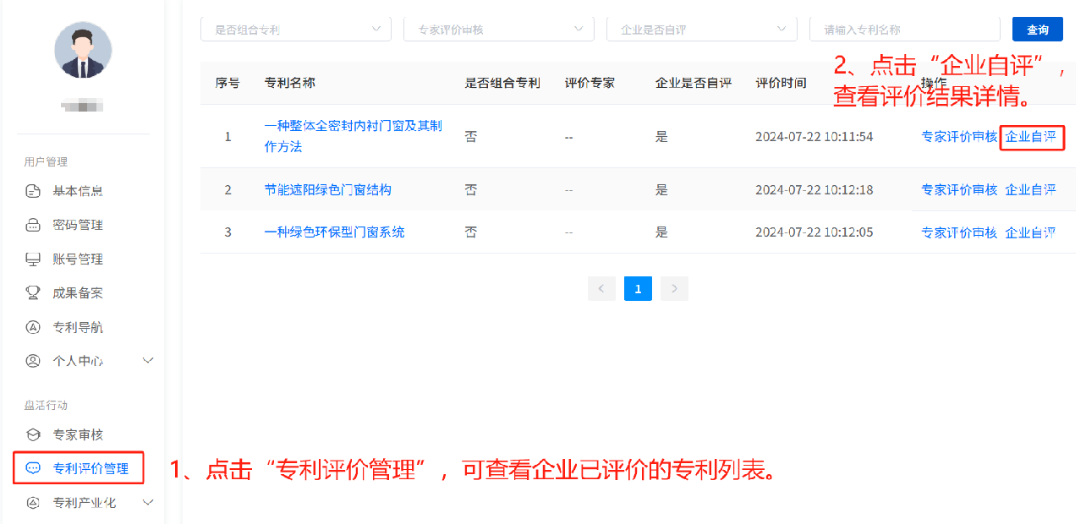Open the 是否组合专利 dropdown filter

(295, 30)
